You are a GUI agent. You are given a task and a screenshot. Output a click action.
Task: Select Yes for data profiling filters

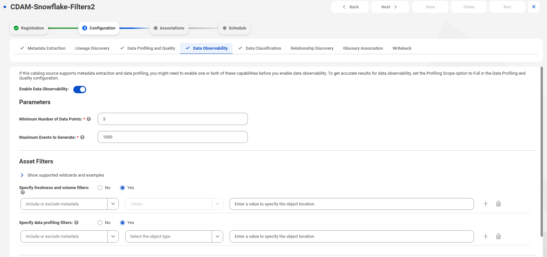point(122,223)
